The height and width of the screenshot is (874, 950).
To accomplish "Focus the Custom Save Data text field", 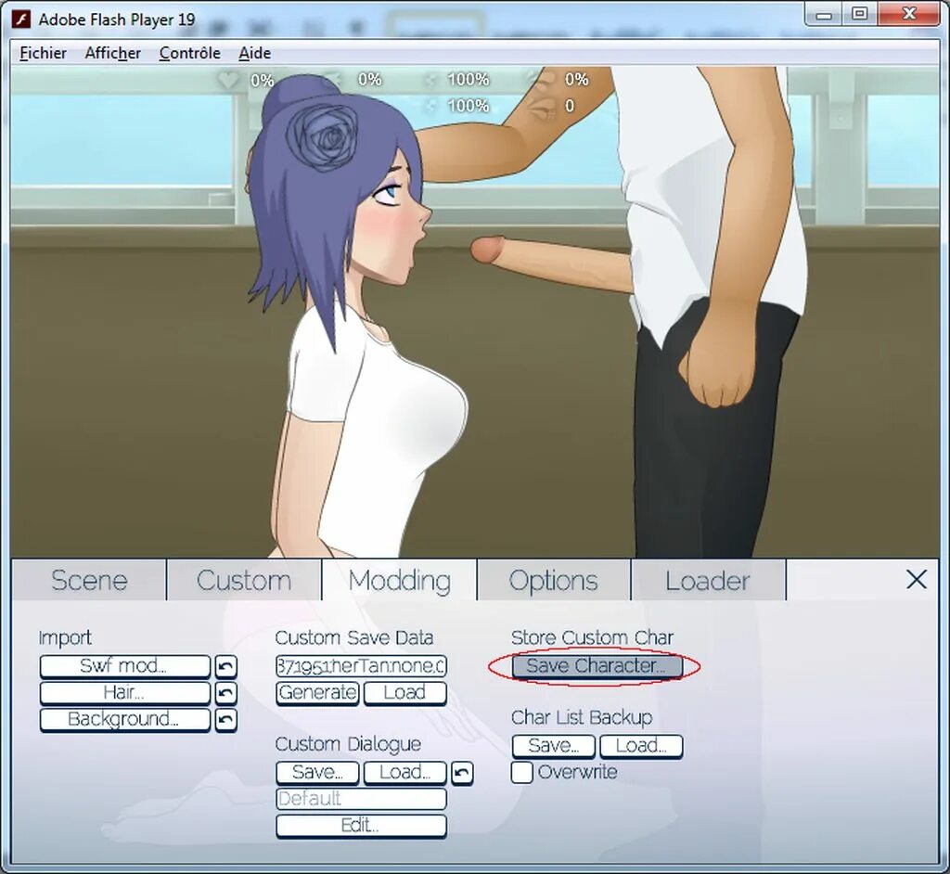I will click(361, 666).
